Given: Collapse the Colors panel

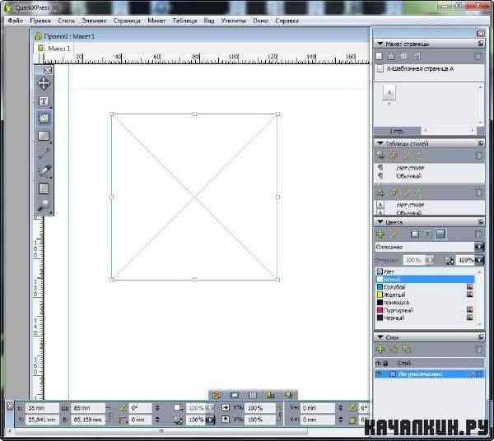Looking at the screenshot, I should coord(380,222).
